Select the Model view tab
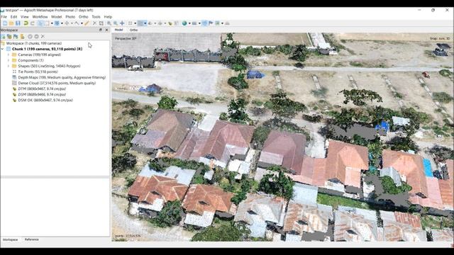 point(118,30)
